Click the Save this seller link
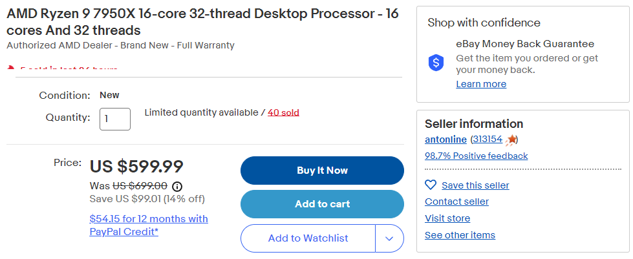Image resolution: width=633 pixels, height=259 pixels. [x=475, y=185]
